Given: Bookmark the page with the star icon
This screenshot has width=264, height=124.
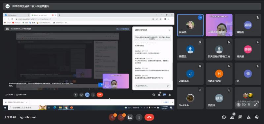Looking at the screenshot, I should (160, 19).
